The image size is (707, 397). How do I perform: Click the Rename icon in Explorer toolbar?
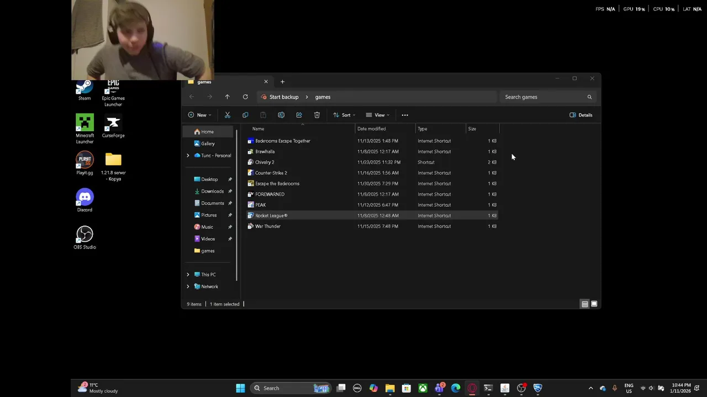point(281,115)
